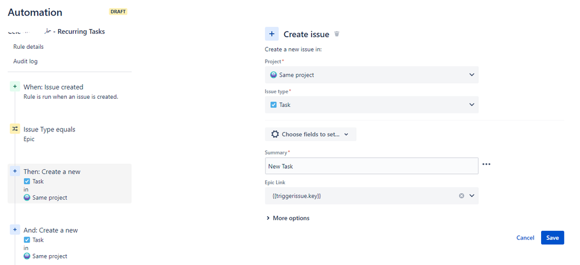Viewport: 580px width, 265px height.
Task: Click the plus icon beside Then: Create a new
Action: (15, 171)
